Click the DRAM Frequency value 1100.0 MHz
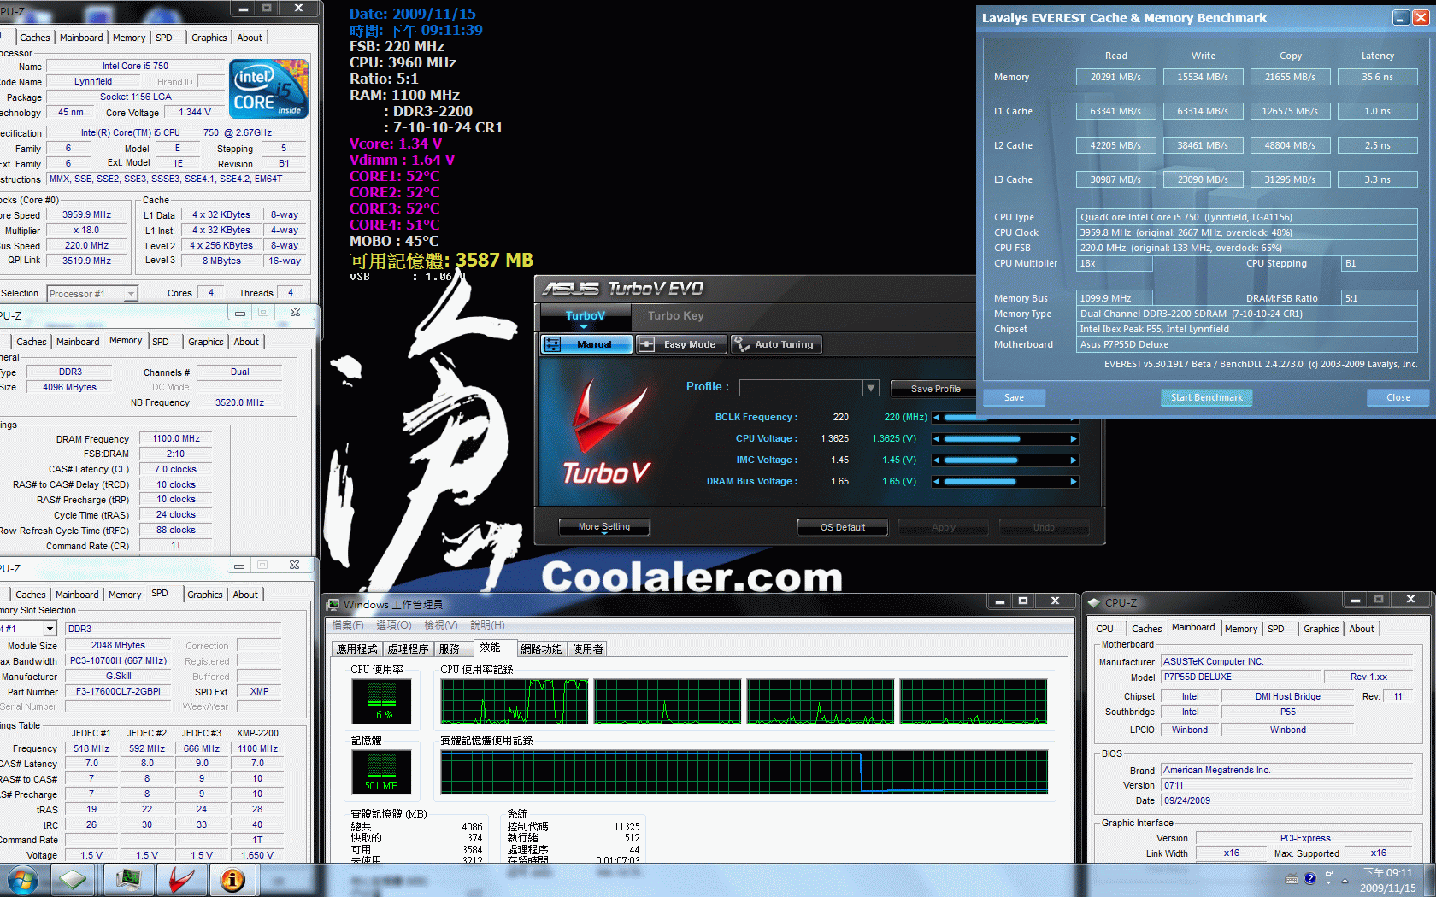This screenshot has width=1436, height=897. click(x=175, y=438)
